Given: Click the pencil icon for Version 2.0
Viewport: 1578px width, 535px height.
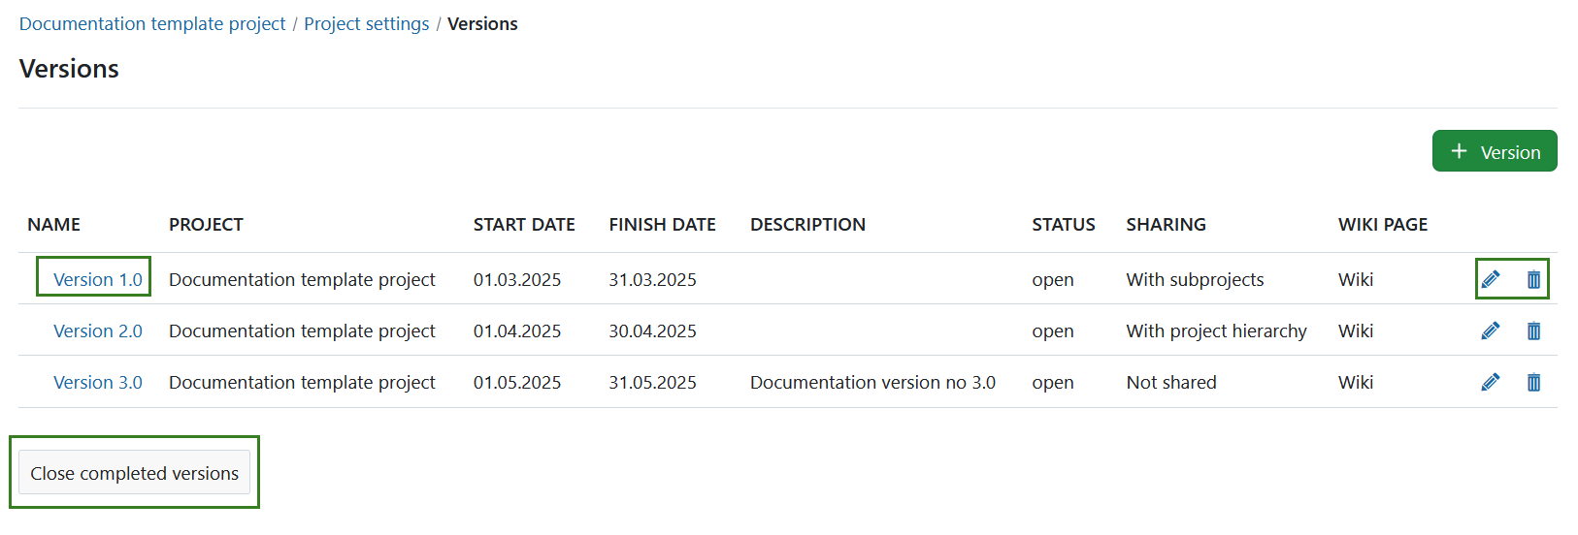Looking at the screenshot, I should [1491, 330].
